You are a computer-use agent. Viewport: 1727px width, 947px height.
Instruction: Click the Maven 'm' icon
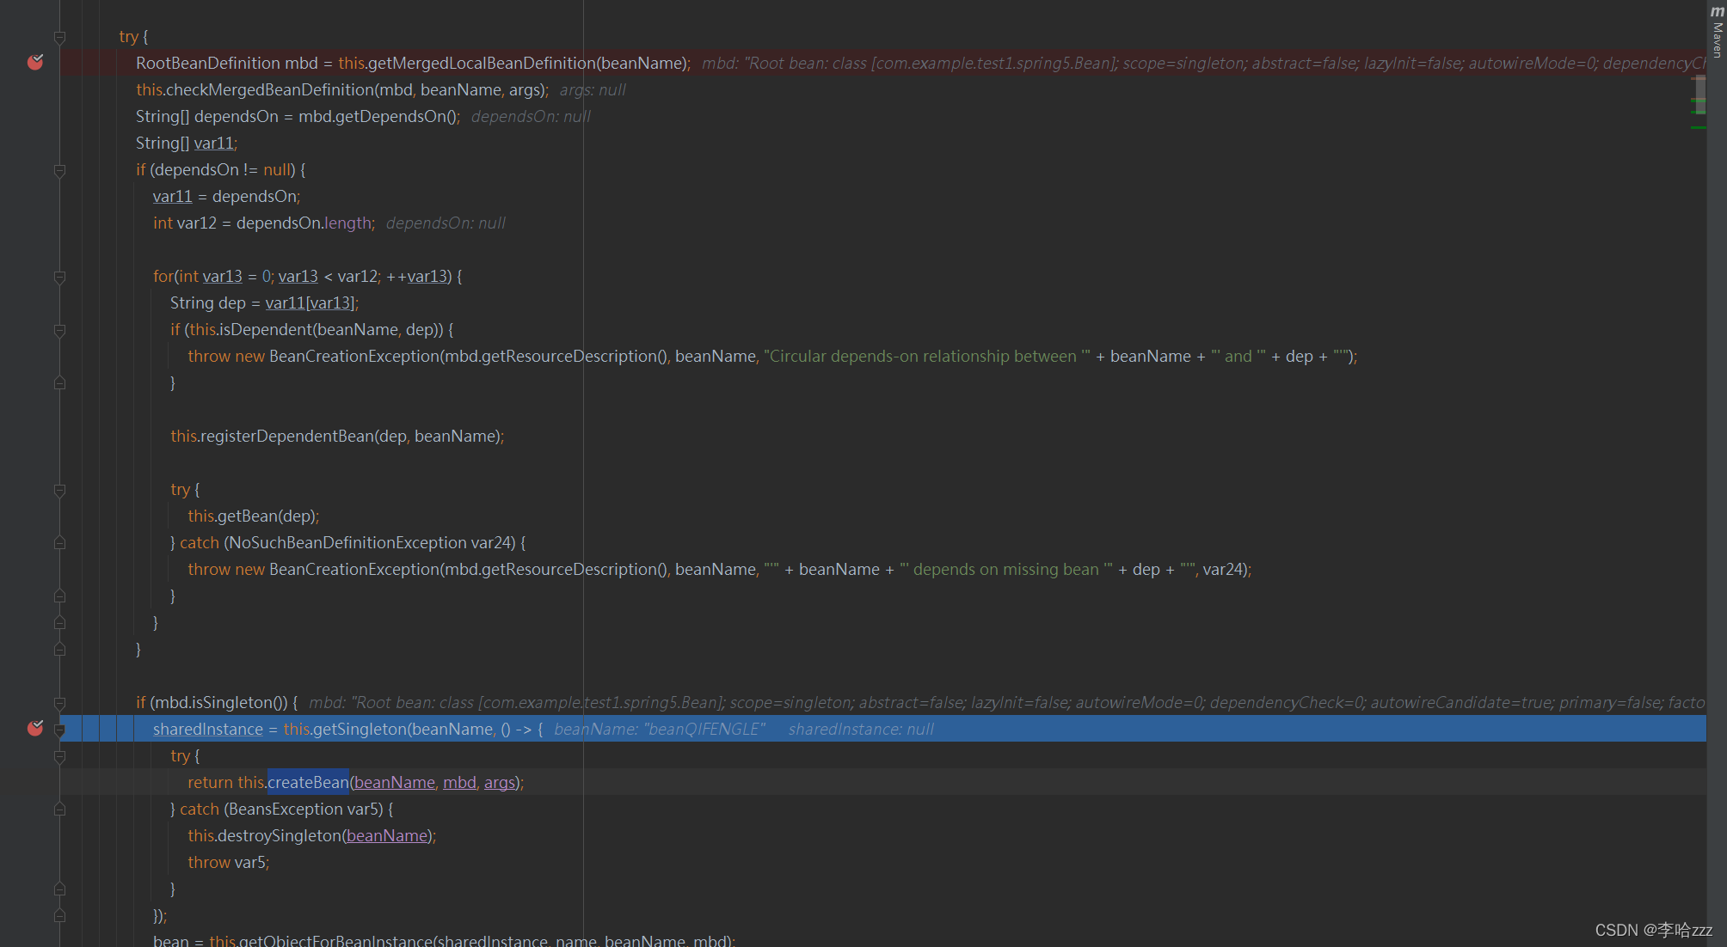[1717, 11]
